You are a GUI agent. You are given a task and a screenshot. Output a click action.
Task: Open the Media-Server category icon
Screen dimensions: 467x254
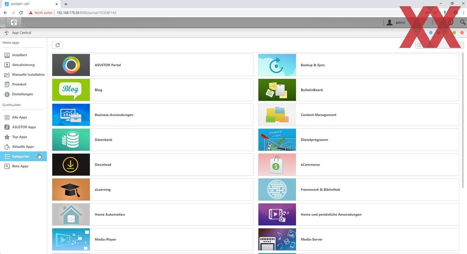277,239
